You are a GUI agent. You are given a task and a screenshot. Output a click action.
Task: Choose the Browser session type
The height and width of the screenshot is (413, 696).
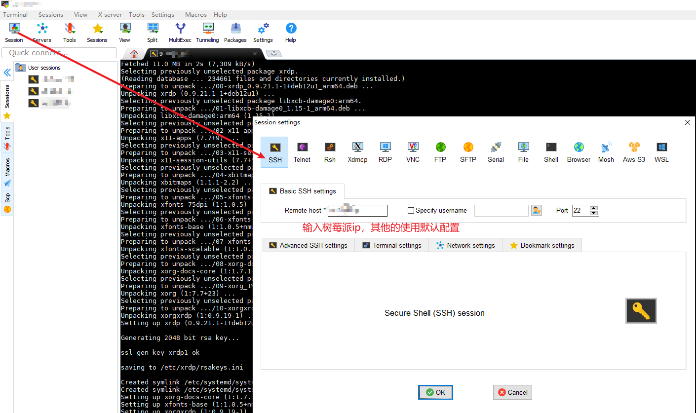pos(579,152)
